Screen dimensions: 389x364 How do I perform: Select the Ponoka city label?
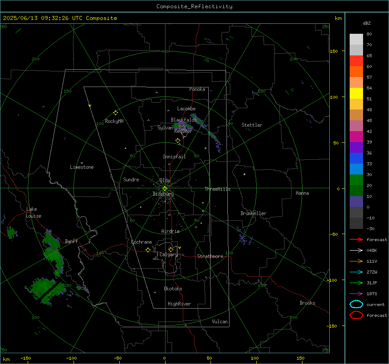pyautogui.click(x=197, y=89)
